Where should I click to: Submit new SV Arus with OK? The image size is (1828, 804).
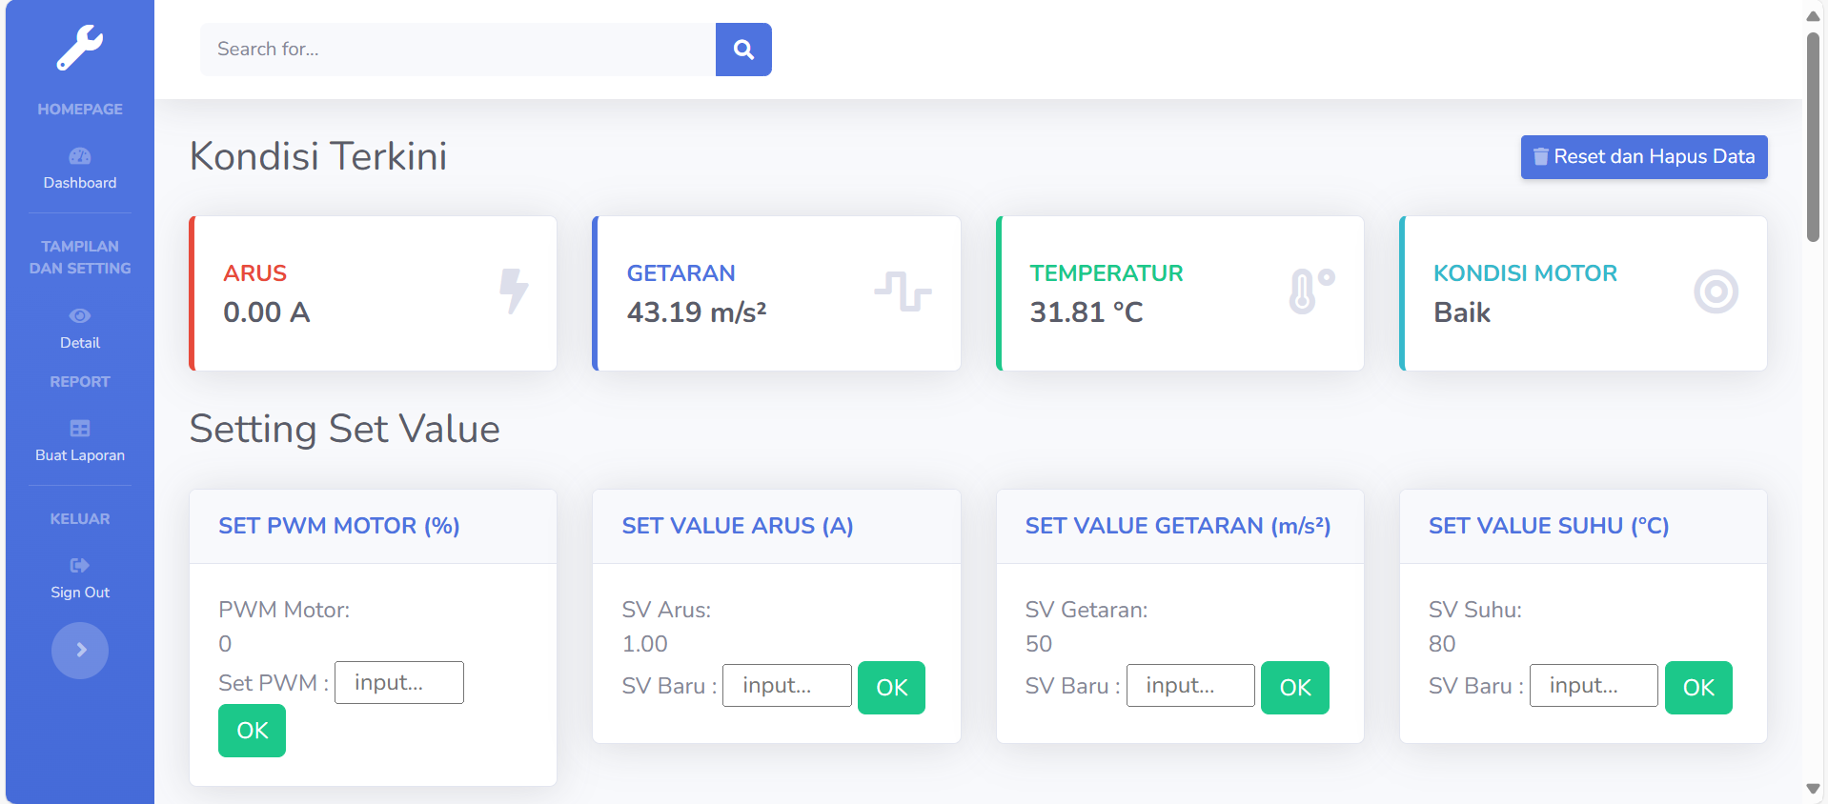tap(891, 688)
